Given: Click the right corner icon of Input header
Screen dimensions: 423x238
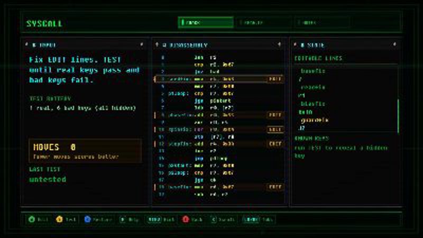Looking at the screenshot, I should [x=142, y=44].
